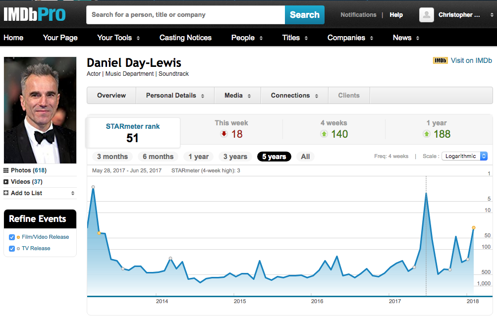This screenshot has width=497, height=319.
Task: Click the Refine Events header
Action: pyautogui.click(x=40, y=219)
